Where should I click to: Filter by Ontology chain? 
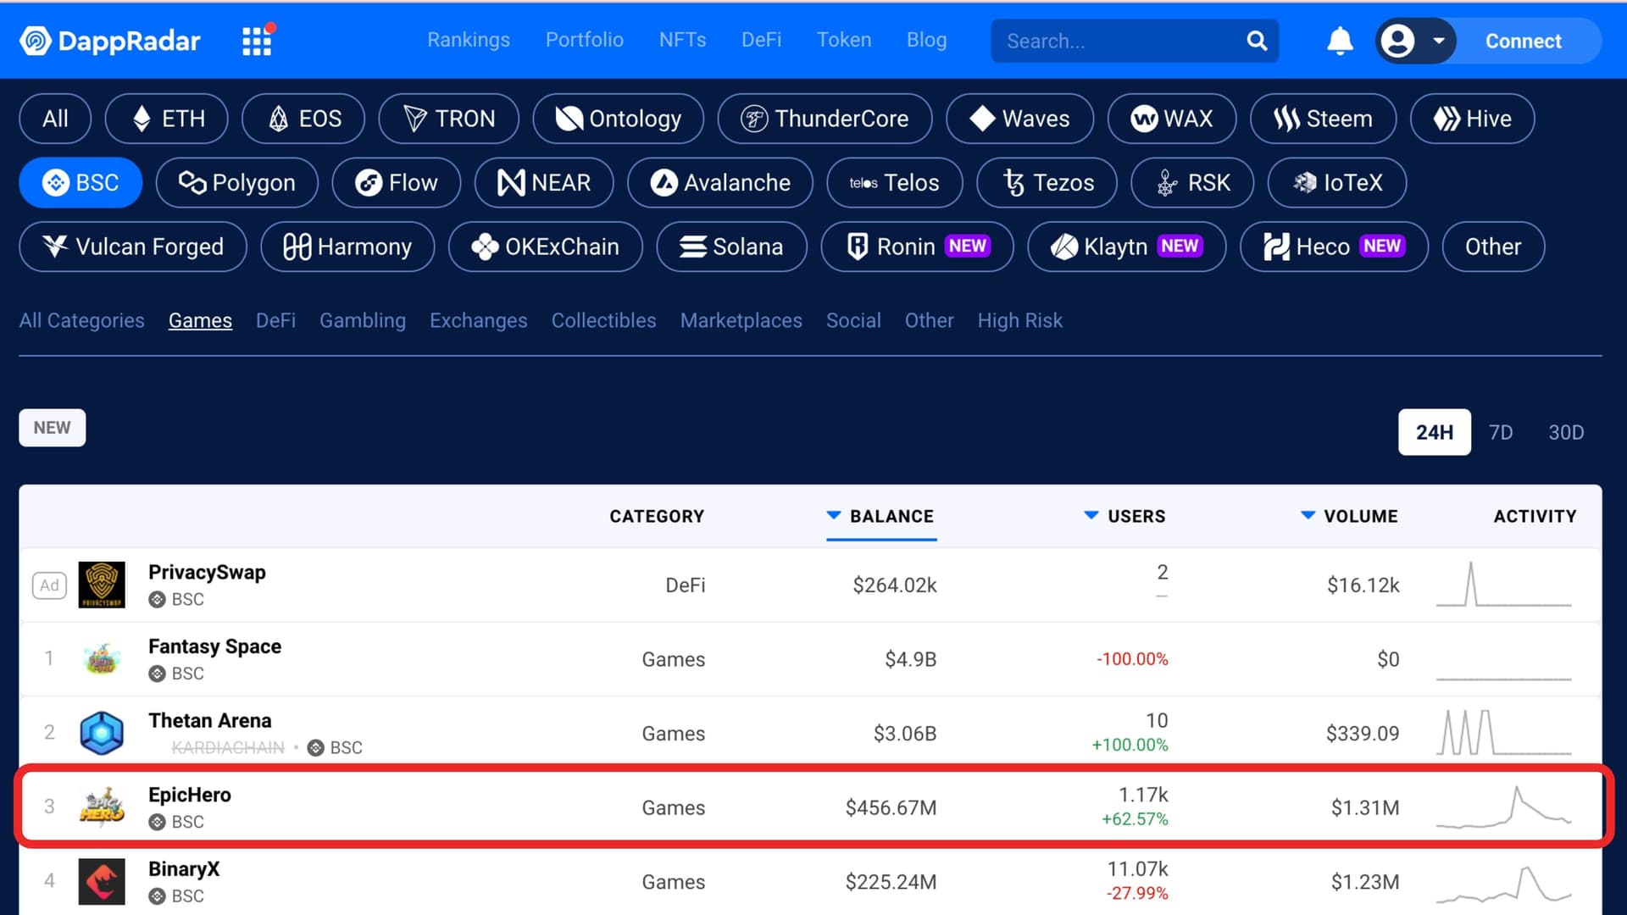[x=619, y=119]
